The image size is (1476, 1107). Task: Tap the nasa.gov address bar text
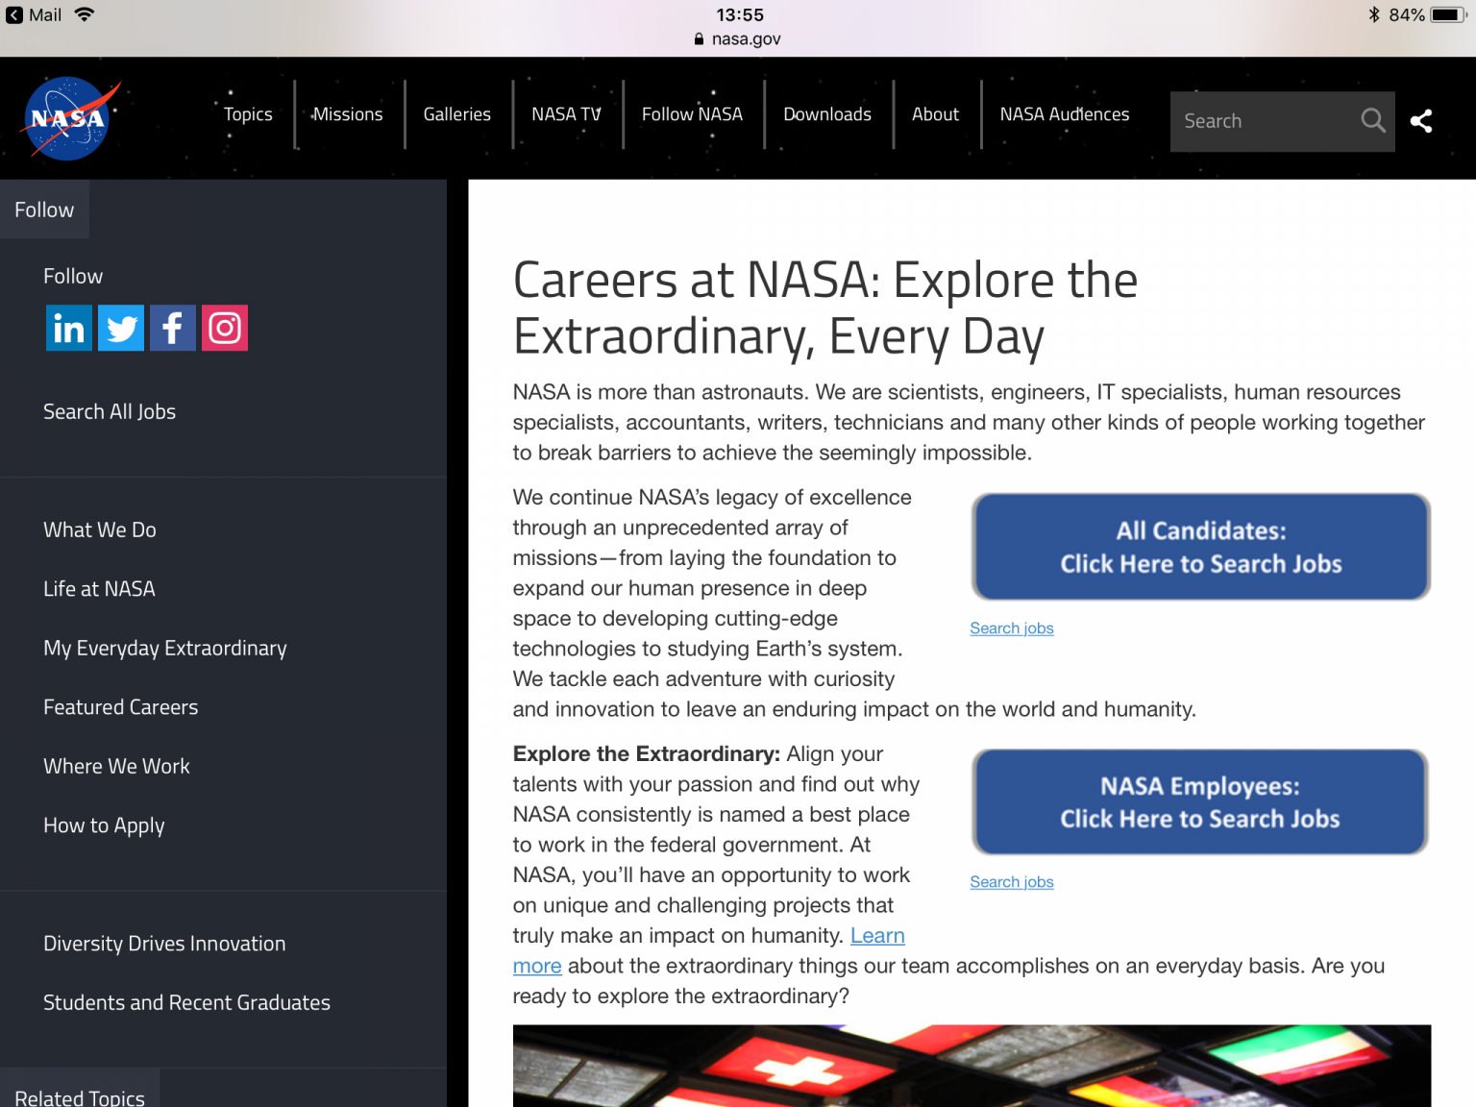tap(747, 39)
